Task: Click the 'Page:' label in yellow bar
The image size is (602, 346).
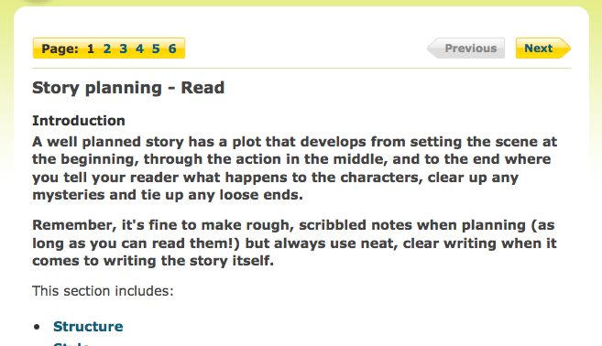Action: click(x=60, y=49)
